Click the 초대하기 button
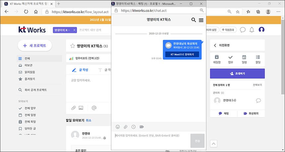The height and width of the screenshot is (152, 285). coord(237,74)
